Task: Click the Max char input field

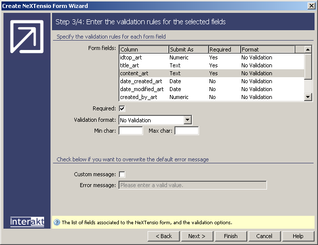Action: pos(187,131)
